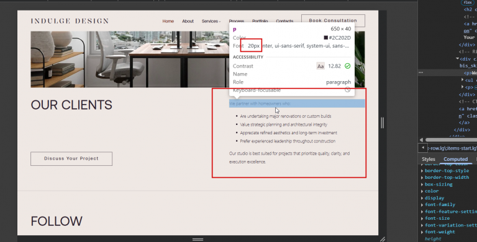Viewport: 477px width, 242px height.
Task: Click the bottom viewport resize handle
Action: 198,240
